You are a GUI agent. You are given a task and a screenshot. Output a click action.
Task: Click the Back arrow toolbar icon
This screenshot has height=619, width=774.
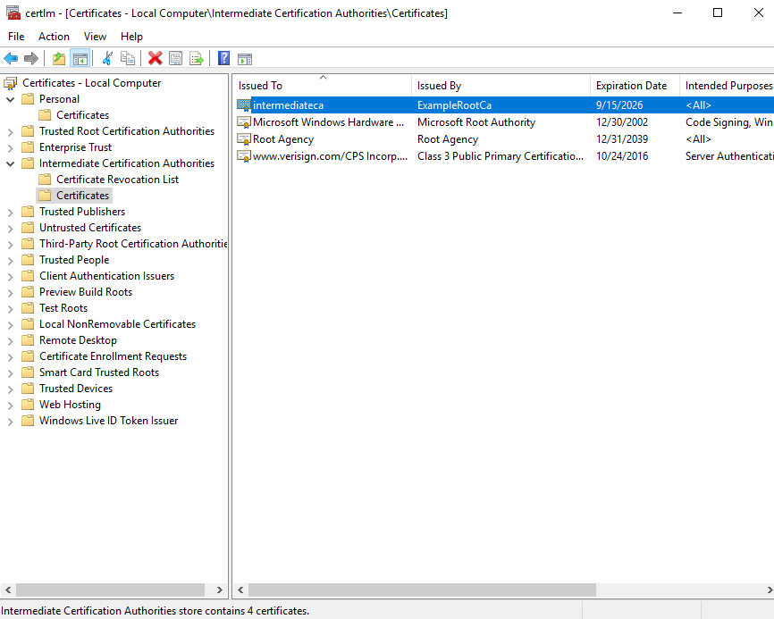(11, 58)
